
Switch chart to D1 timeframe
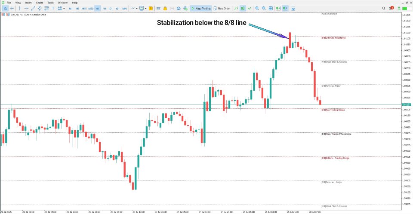[x=111, y=9]
